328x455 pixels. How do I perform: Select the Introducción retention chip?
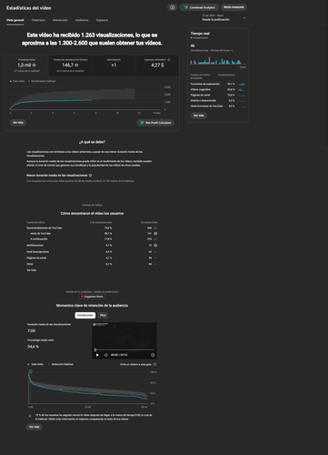[85, 315]
